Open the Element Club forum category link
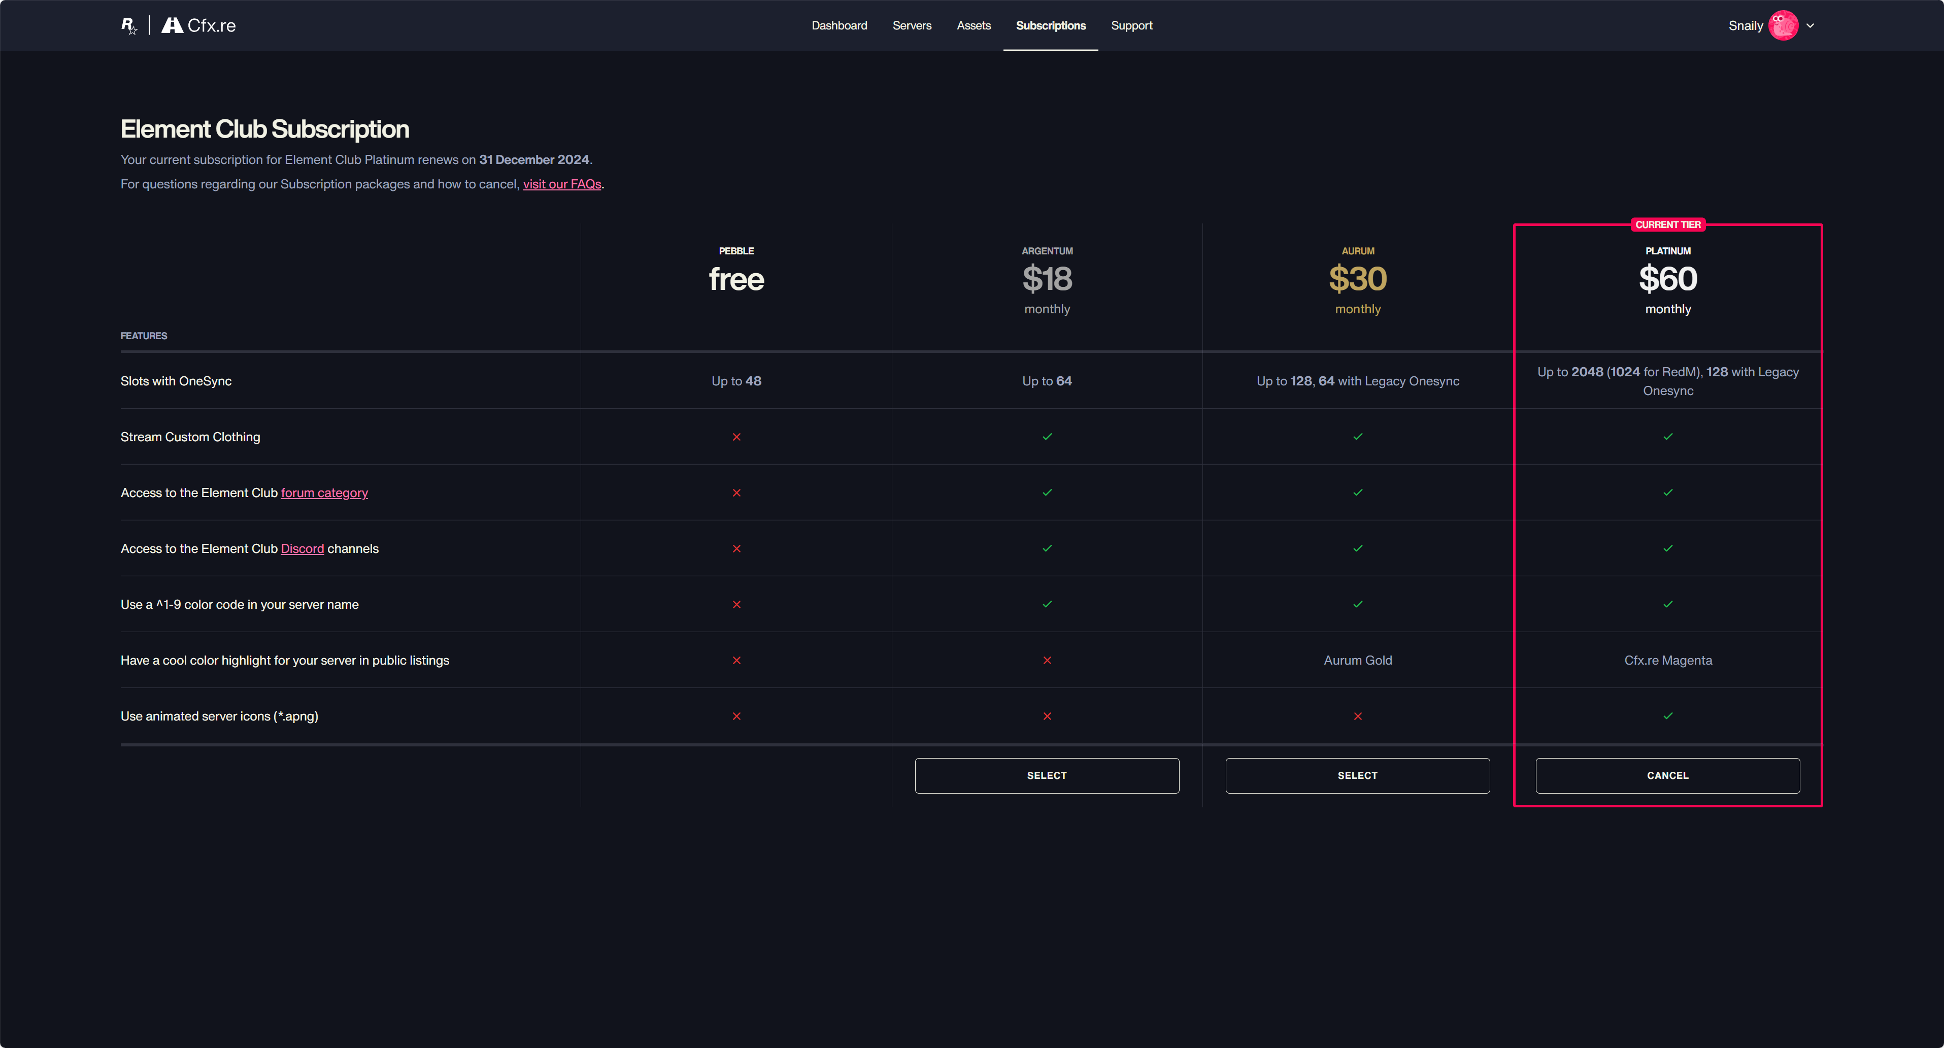 tap(324, 493)
